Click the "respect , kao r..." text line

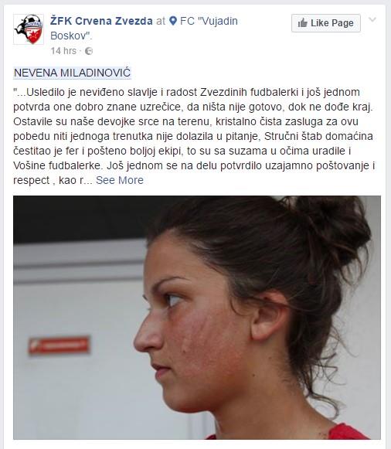pyautogui.click(x=53, y=180)
